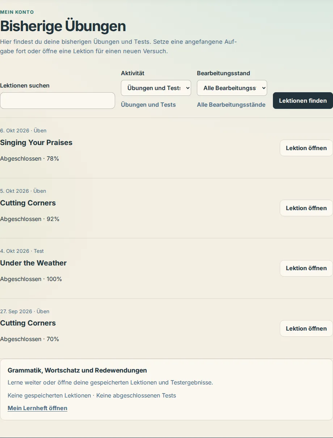Click the 'Keine gespeicherten Lektionen · Keine abgeschlossenen Tests' line
The height and width of the screenshot is (438, 333).
point(92,395)
